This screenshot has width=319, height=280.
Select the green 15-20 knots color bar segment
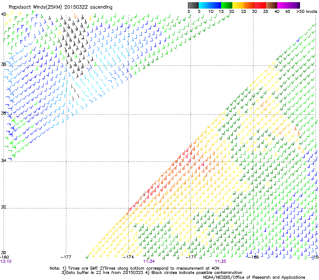point(227,5)
